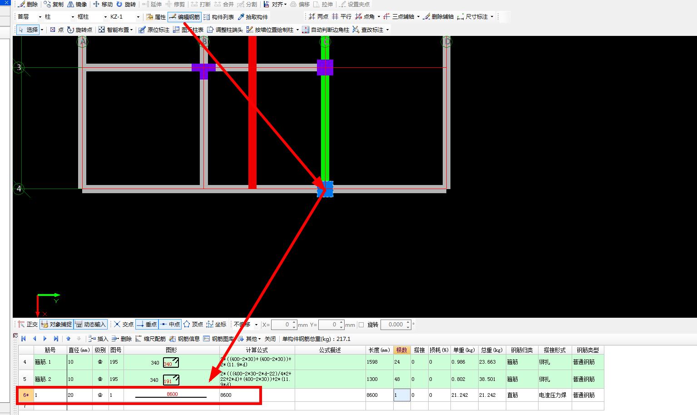697x415 pixels.
Task: Delete row with rebar table 删除 button
Action: coord(122,339)
